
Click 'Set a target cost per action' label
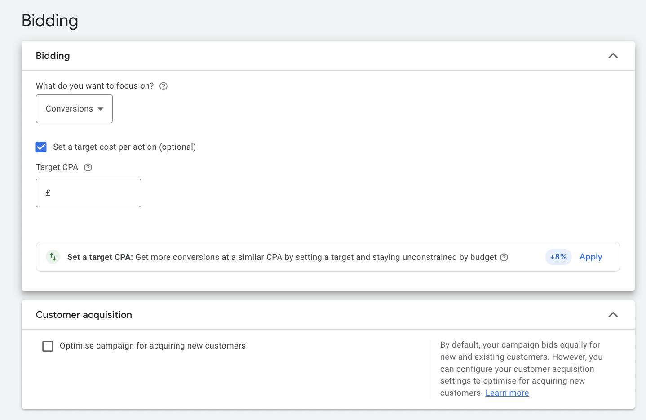(124, 147)
